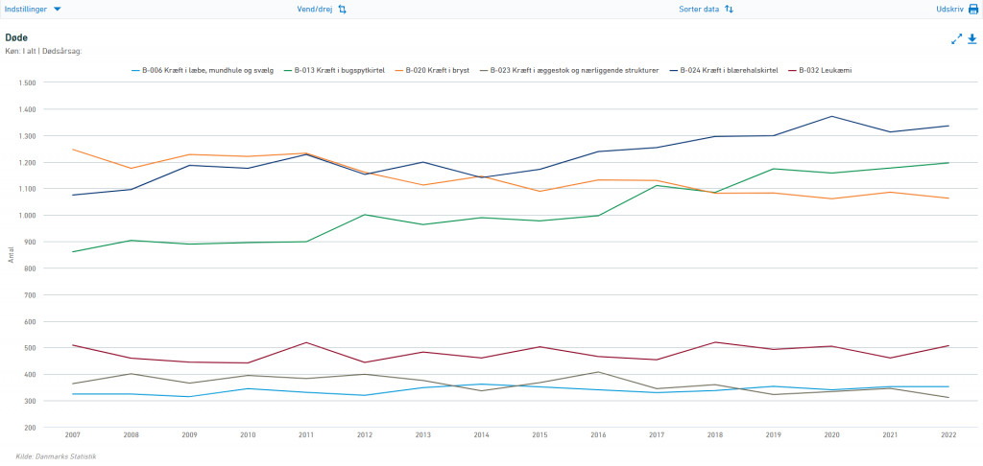This screenshot has width=983, height=466.
Task: Click the Vend/drej rotate icon
Action: [342, 9]
